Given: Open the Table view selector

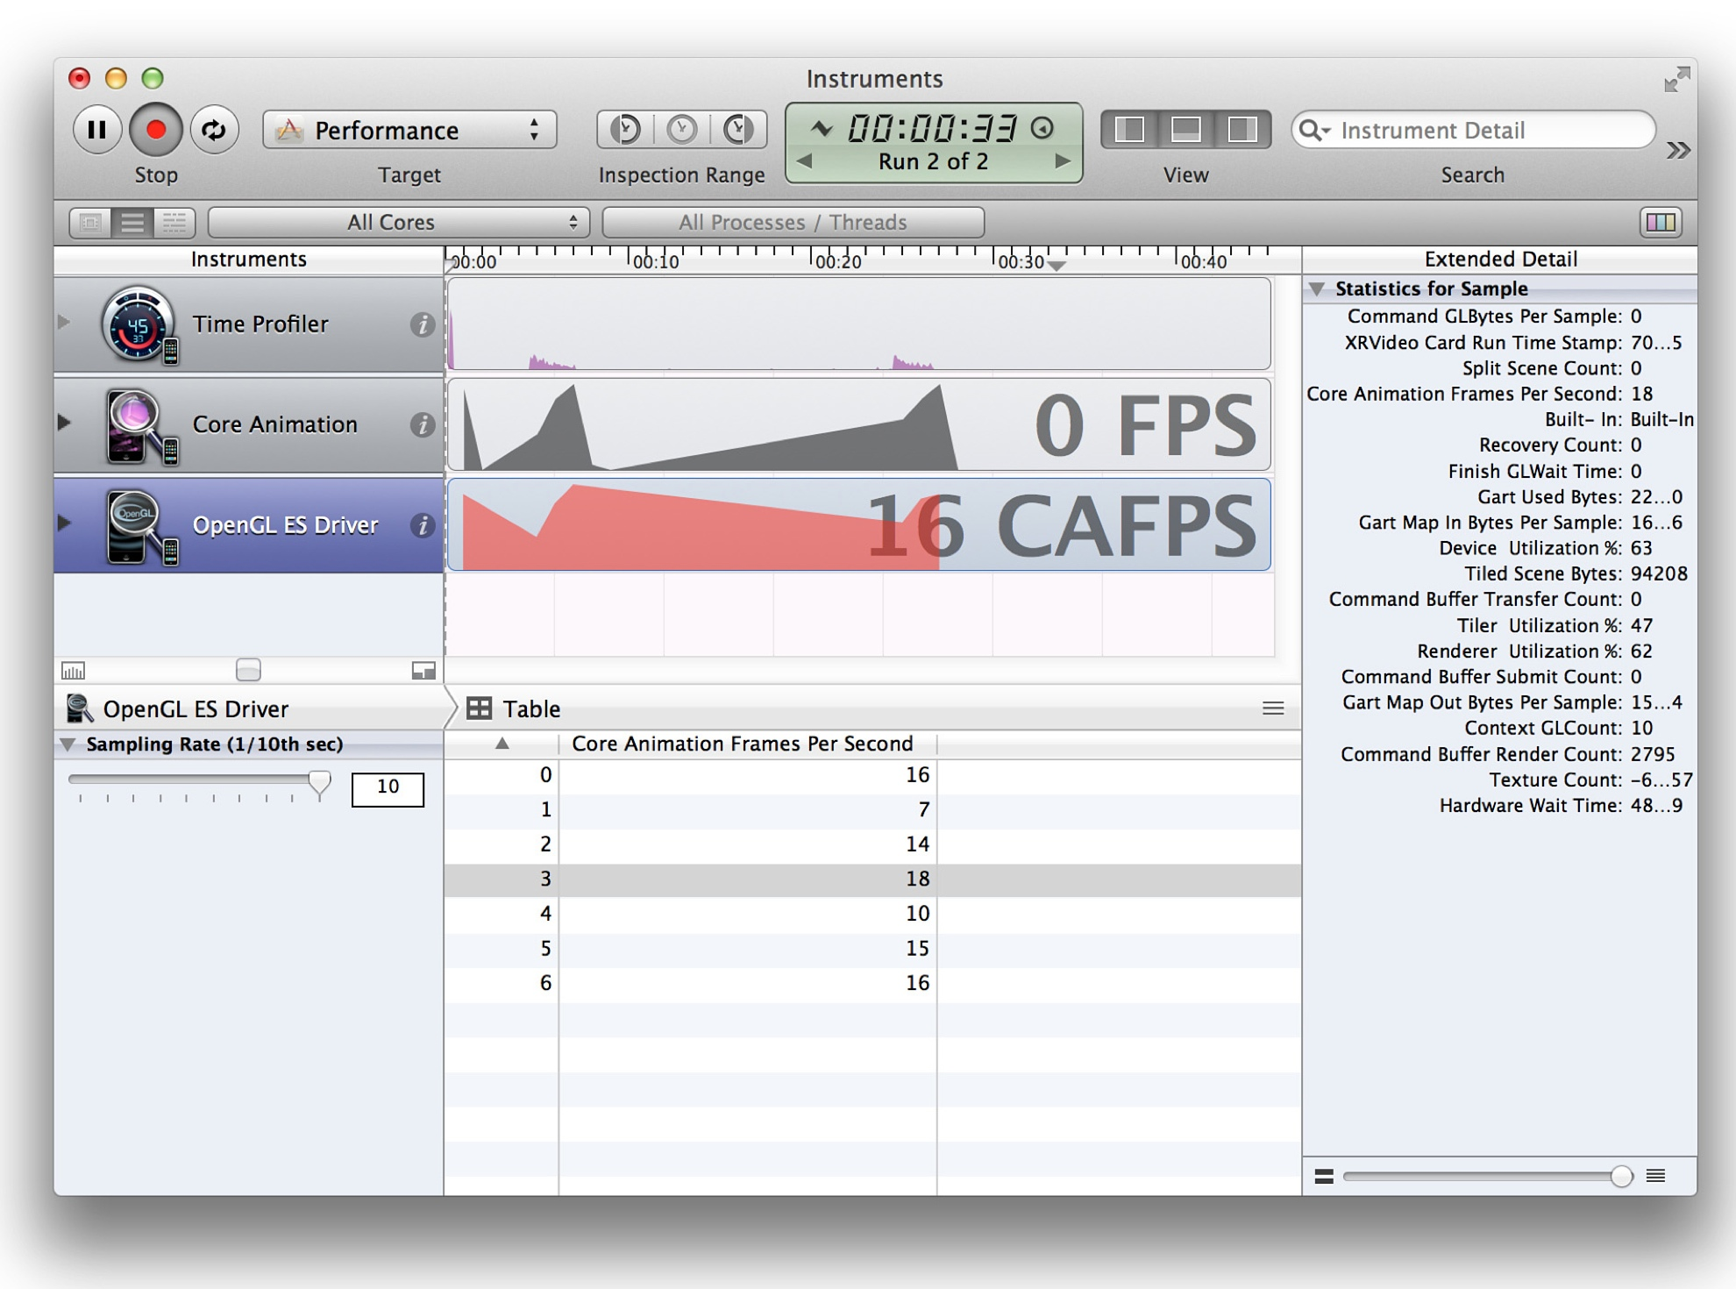Looking at the screenshot, I should tap(514, 709).
